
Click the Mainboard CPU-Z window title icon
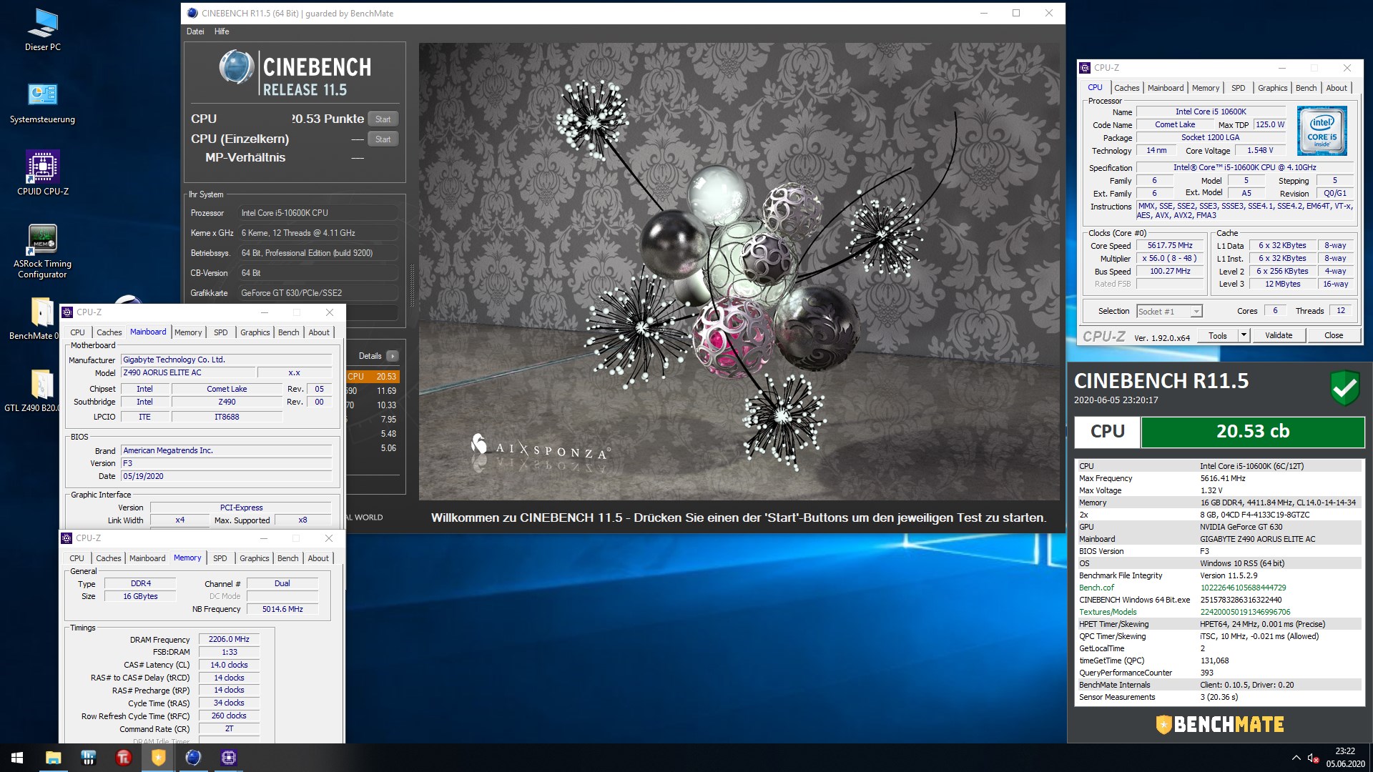coord(67,312)
